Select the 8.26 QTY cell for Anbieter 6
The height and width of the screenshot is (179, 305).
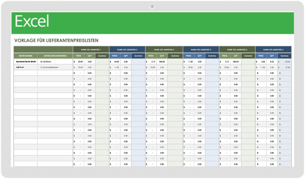click(x=271, y=62)
